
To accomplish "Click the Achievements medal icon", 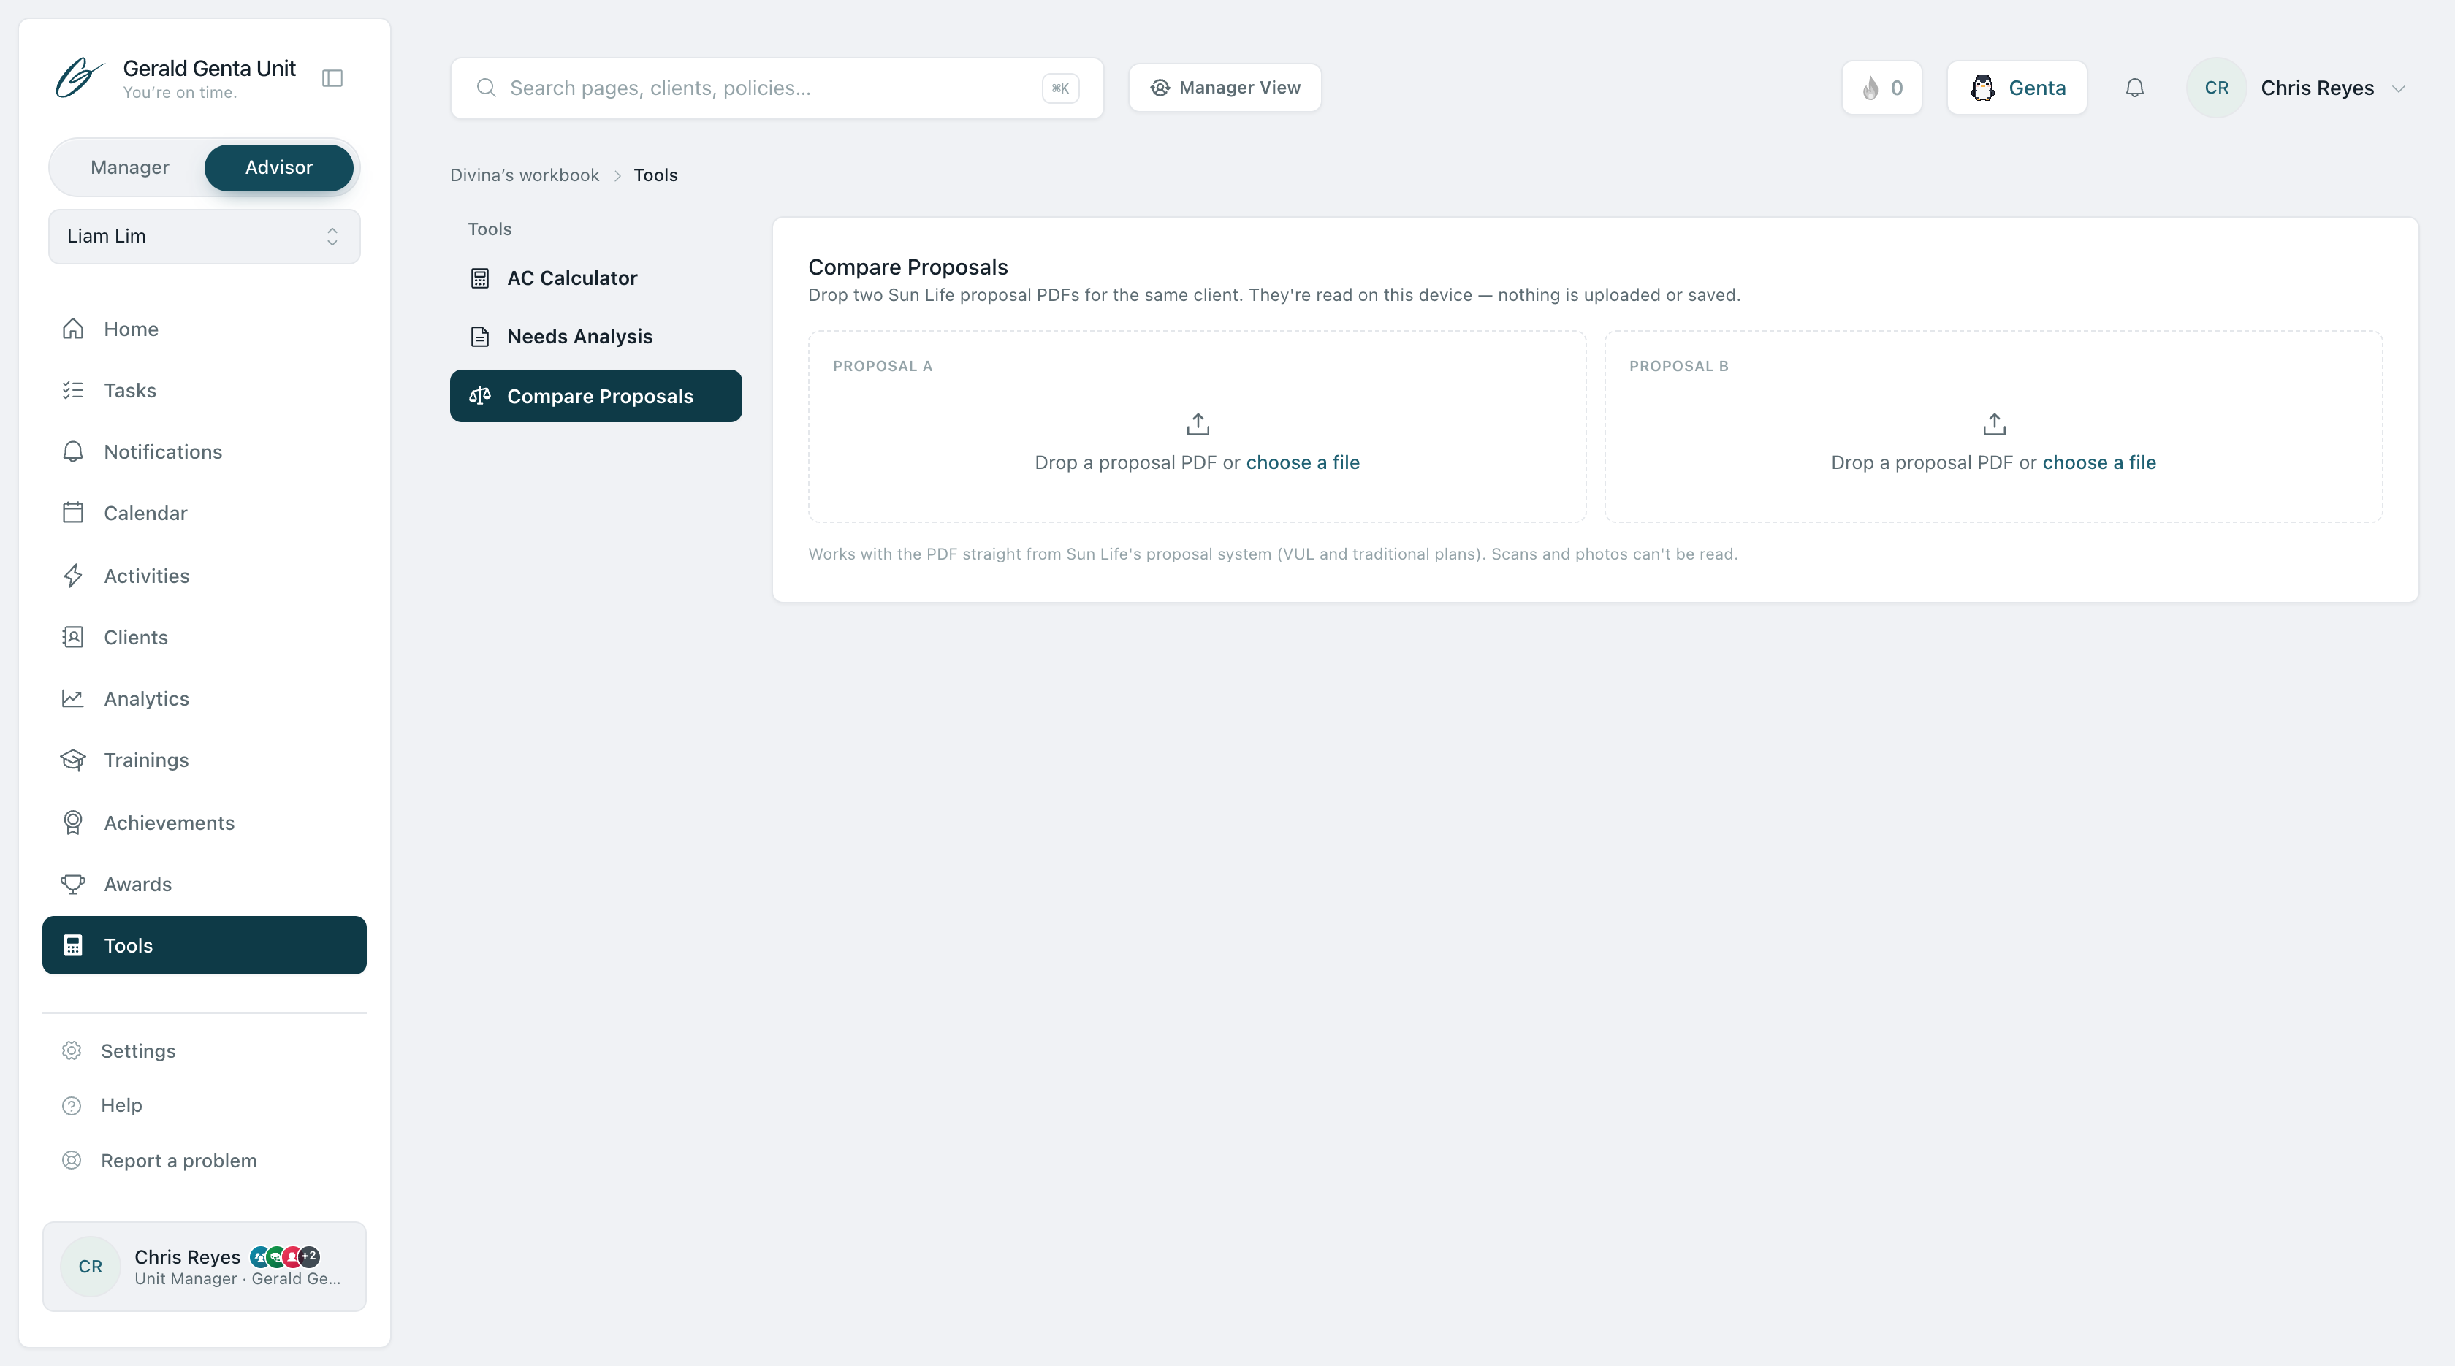I will tap(72, 822).
